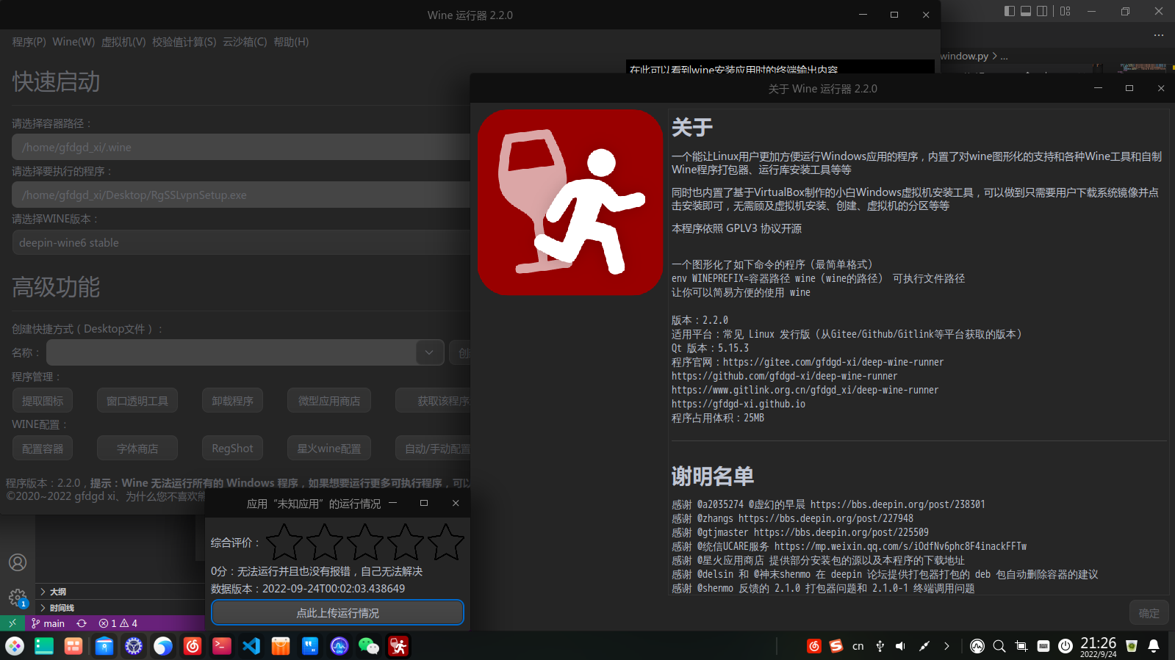The height and width of the screenshot is (660, 1175).
Task: Open WeChat in the dock
Action: 369,646
